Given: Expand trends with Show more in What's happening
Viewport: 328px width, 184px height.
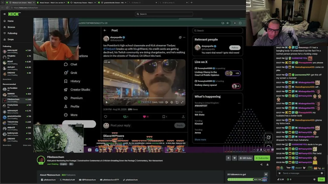Looking at the screenshot, I should tap(200, 140).
